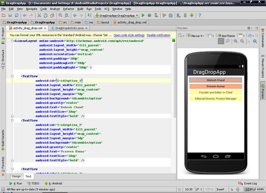Image resolution: width=266 pixels, height=193 pixels.
Task: Open Preview panel gear settings
Action: [248, 28]
